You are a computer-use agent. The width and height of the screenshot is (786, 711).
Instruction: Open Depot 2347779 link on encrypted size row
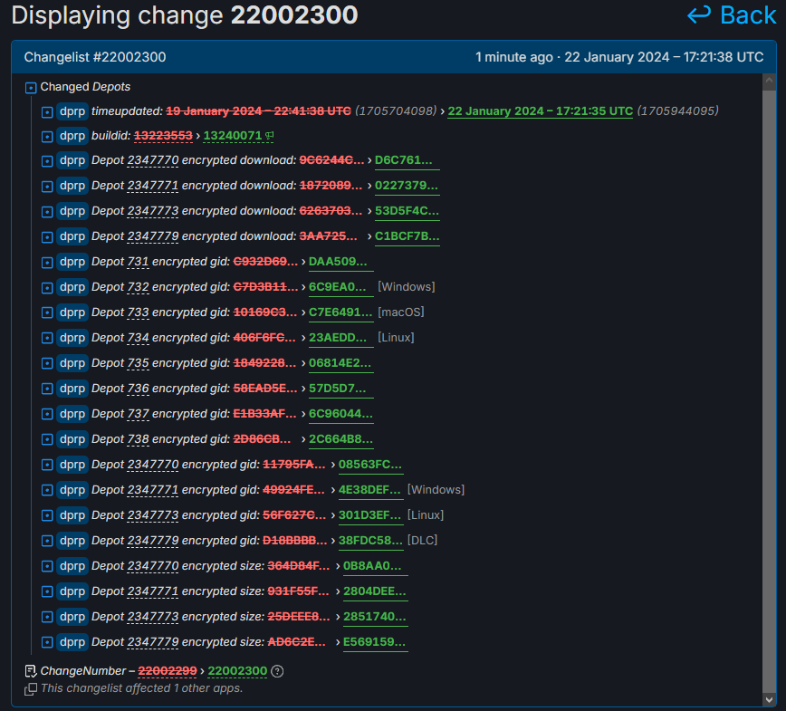[x=153, y=642]
